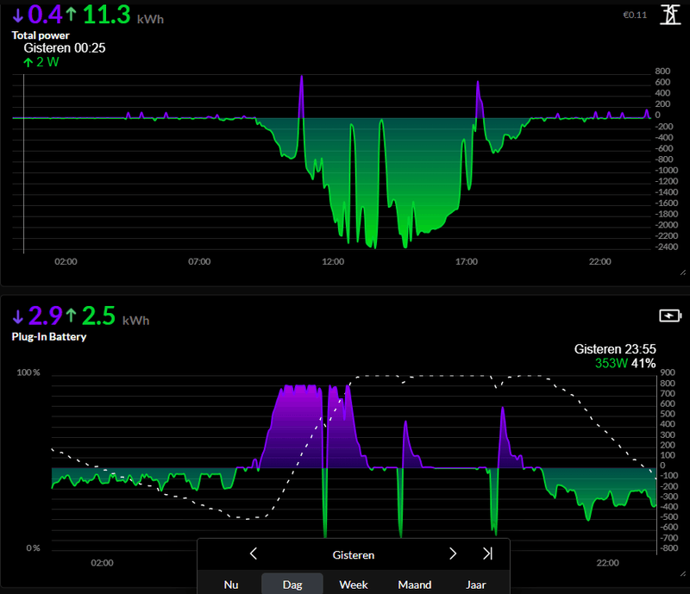Click the resize handle of Total power card
This screenshot has height=594, width=690.
(683, 272)
